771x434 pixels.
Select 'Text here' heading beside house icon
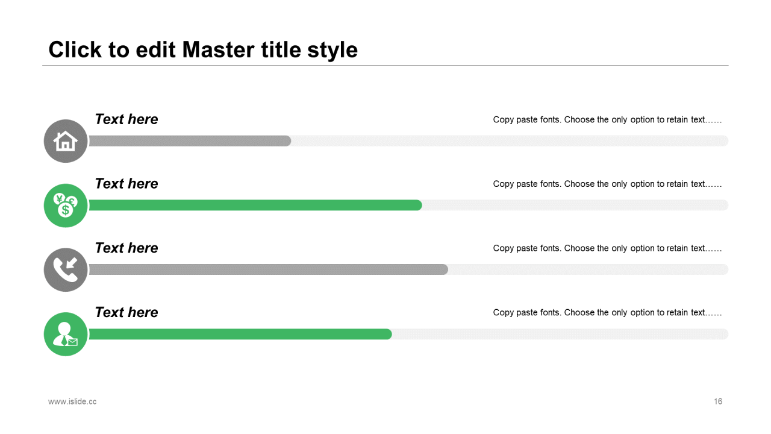(x=126, y=119)
